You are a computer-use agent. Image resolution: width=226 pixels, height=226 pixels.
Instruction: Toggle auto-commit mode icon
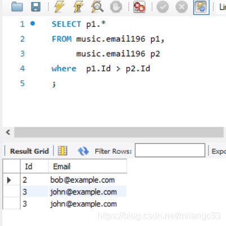tap(201, 7)
